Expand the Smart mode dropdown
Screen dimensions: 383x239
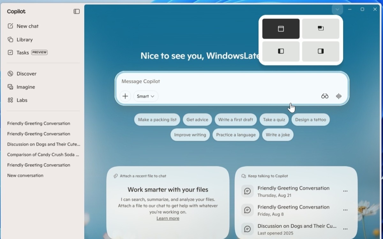pyautogui.click(x=146, y=96)
